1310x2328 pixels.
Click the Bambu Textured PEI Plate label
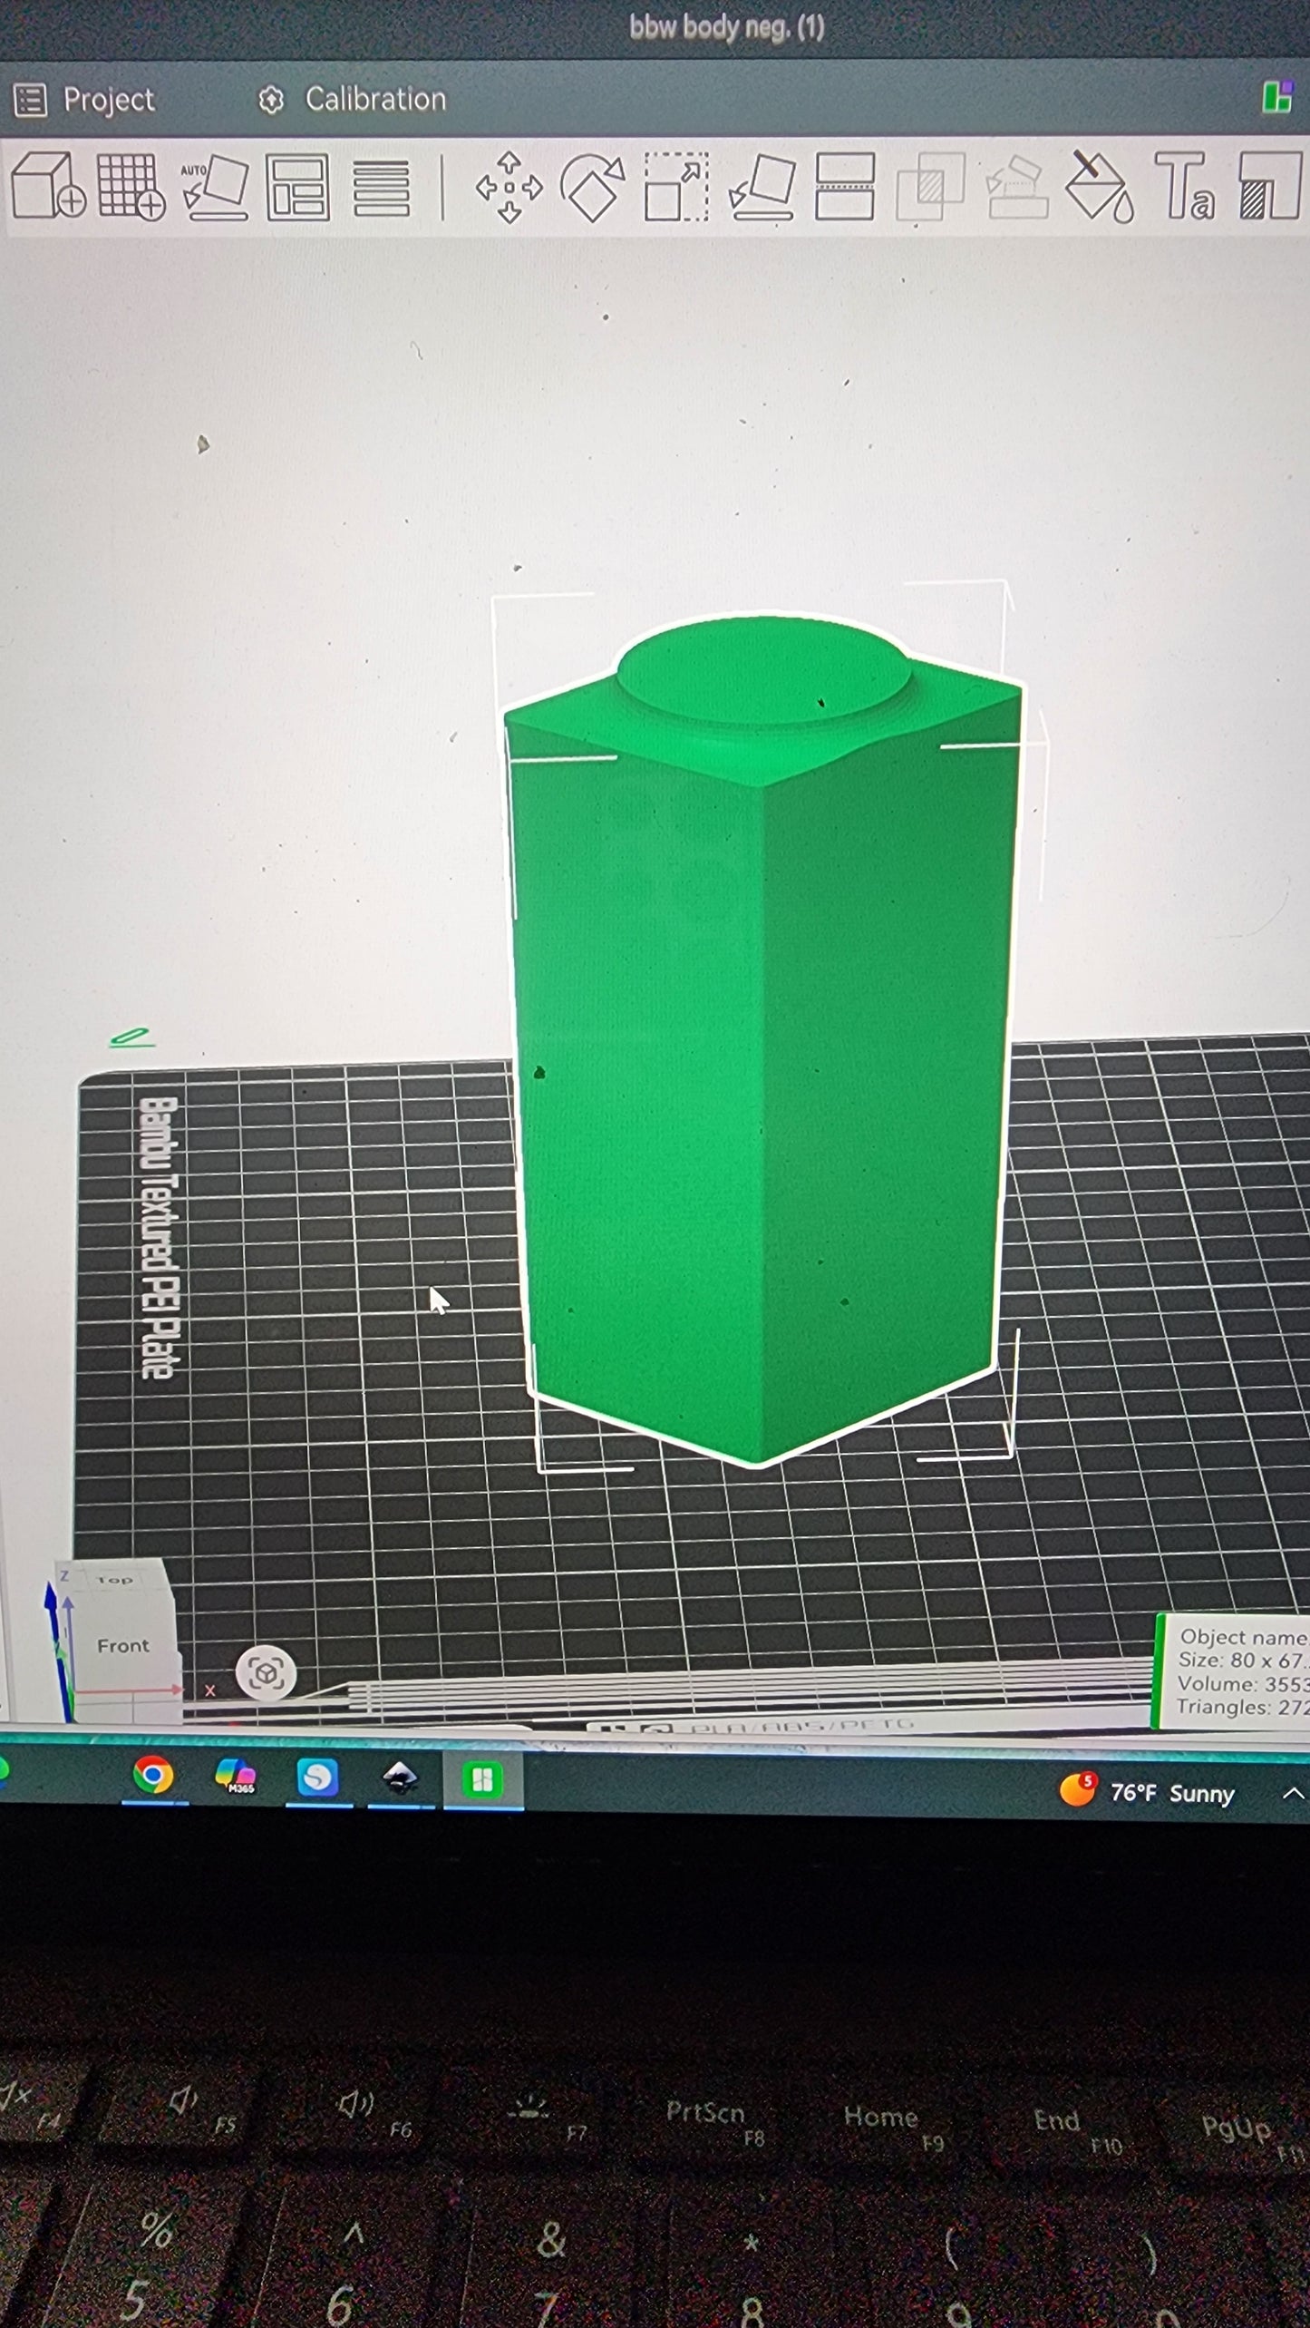click(160, 1238)
